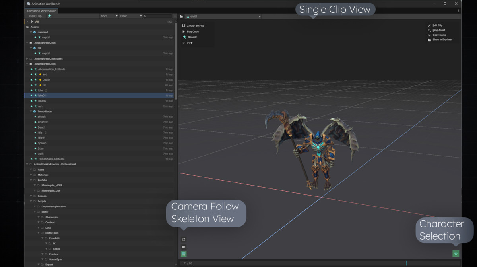This screenshot has height=267, width=477.
Task: Collapse the AnimationWorkbench - Professional folder
Action: [27, 164]
